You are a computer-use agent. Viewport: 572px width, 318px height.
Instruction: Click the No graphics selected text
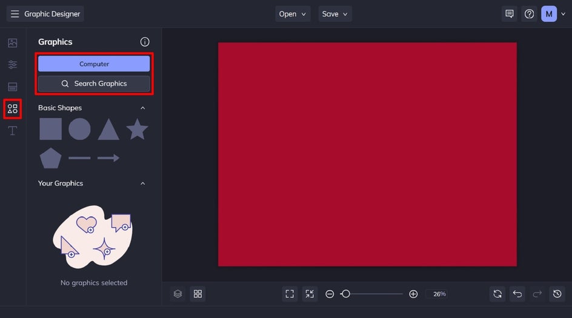coord(94,283)
